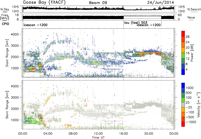Select the 'Beam 09' header label
This screenshot has height=139, width=201.
pyautogui.click(x=98, y=3)
